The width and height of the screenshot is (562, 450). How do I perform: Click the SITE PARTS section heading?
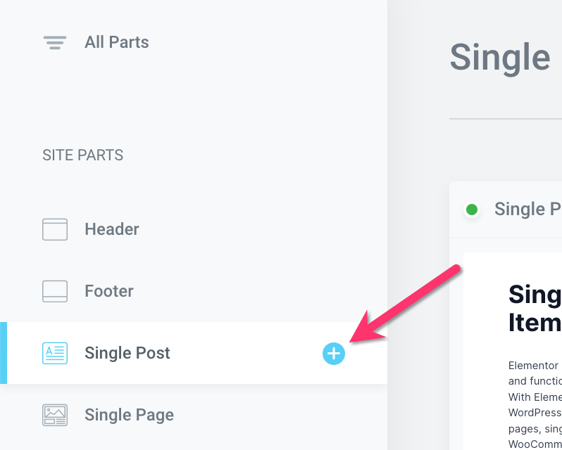[82, 155]
